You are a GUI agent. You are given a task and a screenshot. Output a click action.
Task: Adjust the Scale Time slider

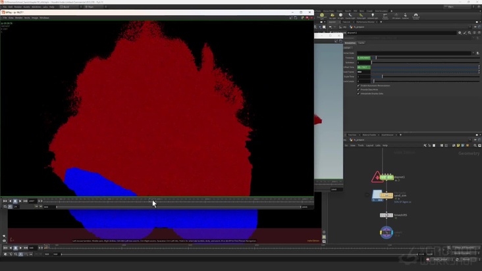[x=382, y=76]
